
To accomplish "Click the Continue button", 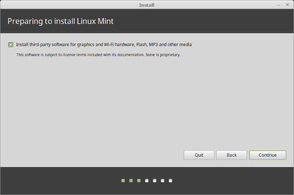I will (x=268, y=155).
